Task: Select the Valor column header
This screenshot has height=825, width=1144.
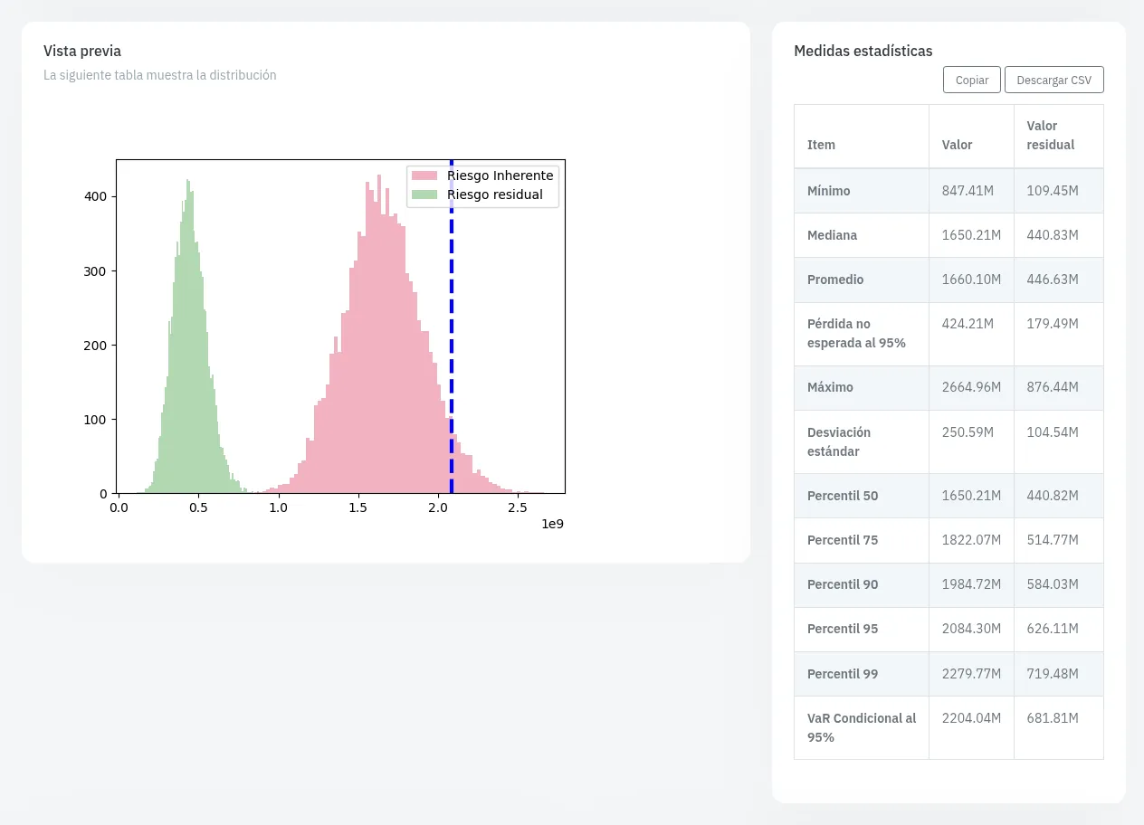Action: (958, 145)
